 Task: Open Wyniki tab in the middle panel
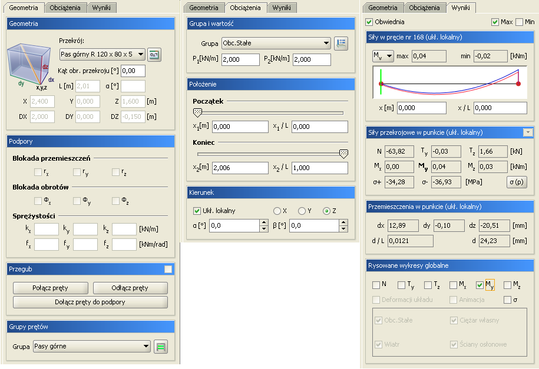282,8
